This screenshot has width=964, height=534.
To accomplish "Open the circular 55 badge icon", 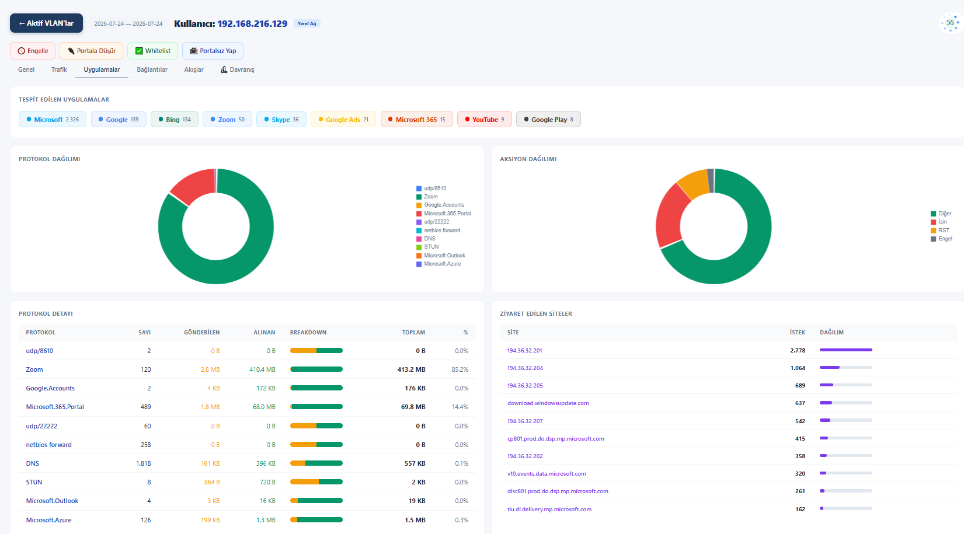I will point(950,23).
